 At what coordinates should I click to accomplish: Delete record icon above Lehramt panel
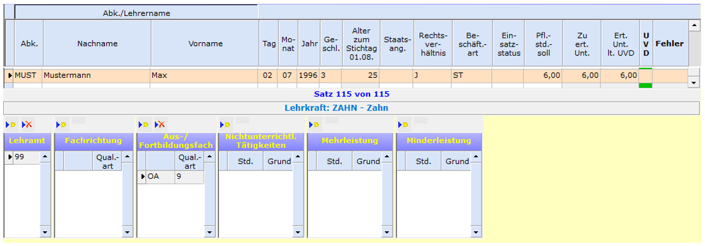click(x=27, y=125)
